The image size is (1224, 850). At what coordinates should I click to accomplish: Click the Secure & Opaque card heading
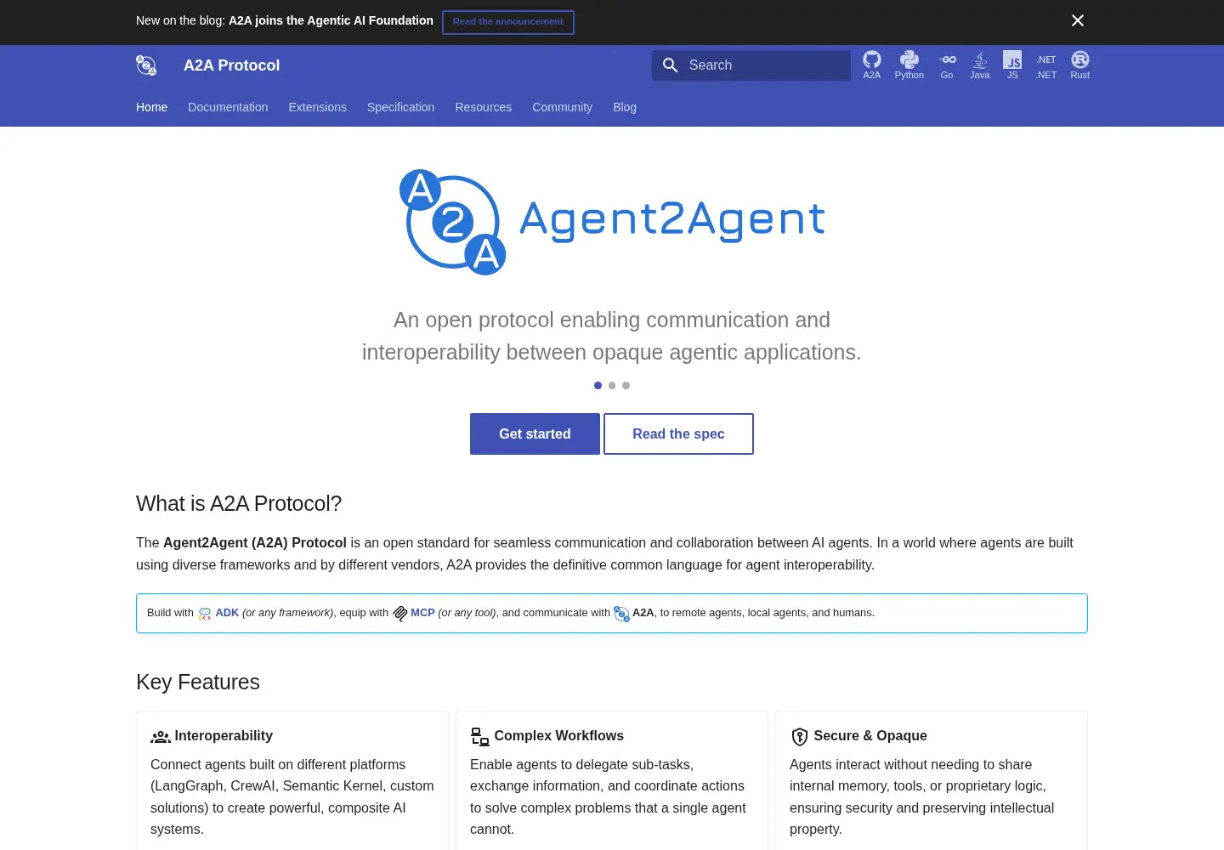pos(870,736)
